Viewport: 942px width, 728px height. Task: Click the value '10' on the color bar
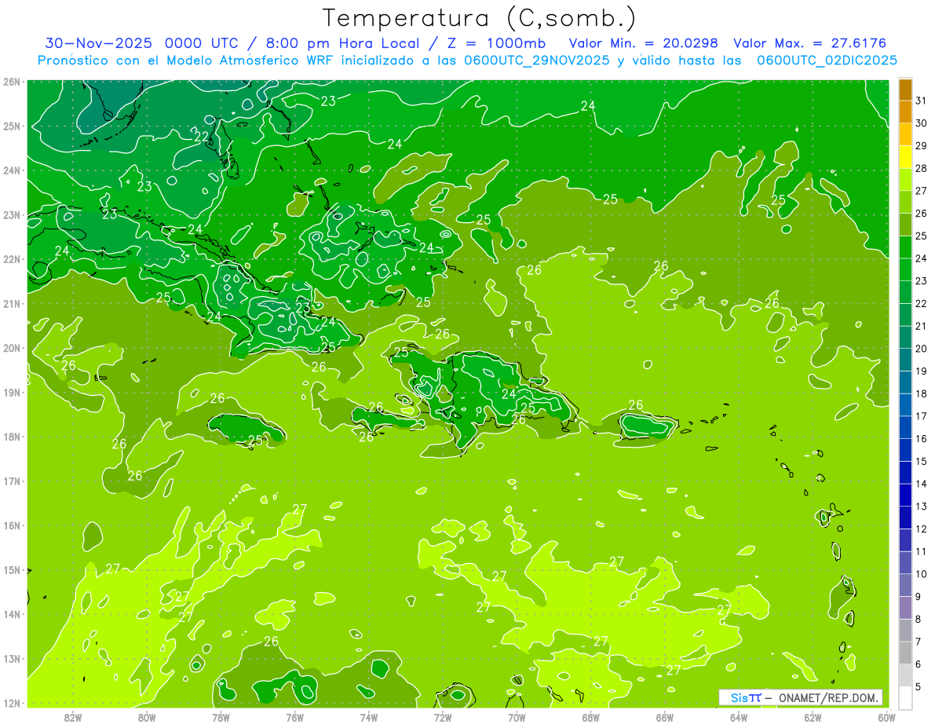pyautogui.click(x=922, y=574)
